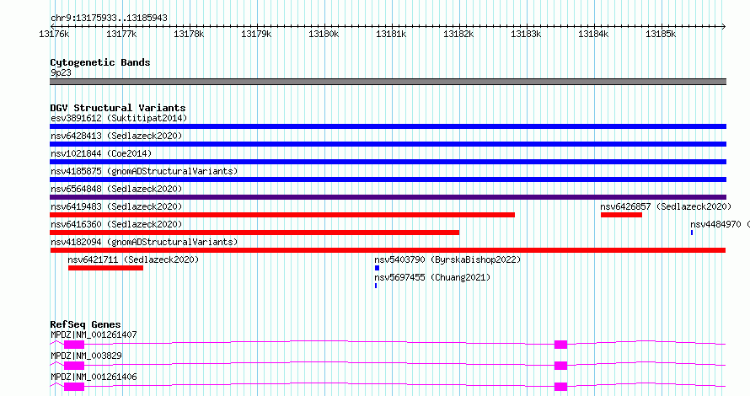Click the nsv6564848 (Sedlazeck2020) label
The image size is (750, 396).
[x=116, y=189]
